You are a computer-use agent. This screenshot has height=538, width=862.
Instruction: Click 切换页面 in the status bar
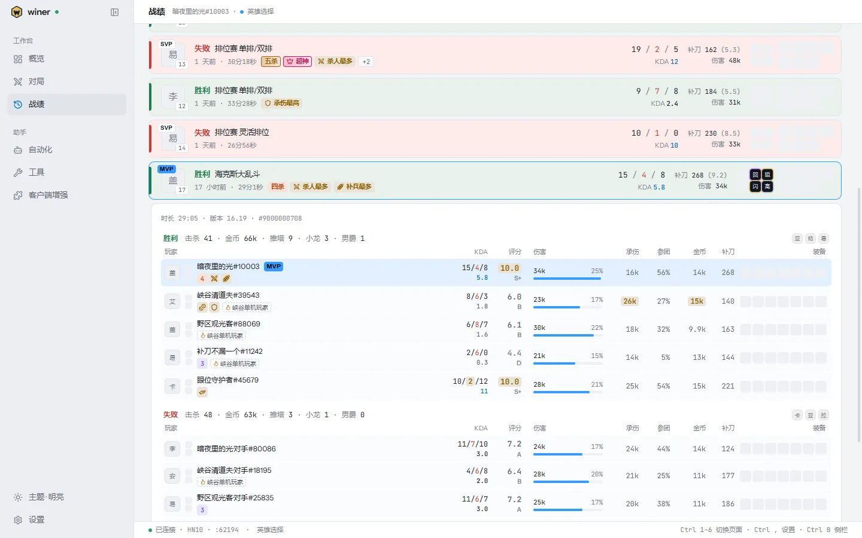click(729, 530)
